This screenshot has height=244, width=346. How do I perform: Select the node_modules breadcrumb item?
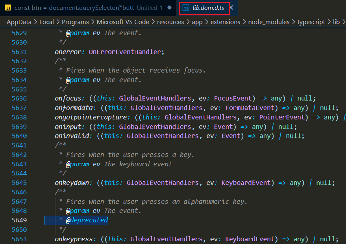(x=269, y=22)
